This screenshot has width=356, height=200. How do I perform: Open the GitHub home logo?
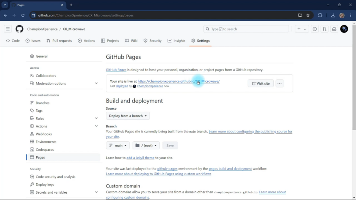pyautogui.click(x=19, y=29)
